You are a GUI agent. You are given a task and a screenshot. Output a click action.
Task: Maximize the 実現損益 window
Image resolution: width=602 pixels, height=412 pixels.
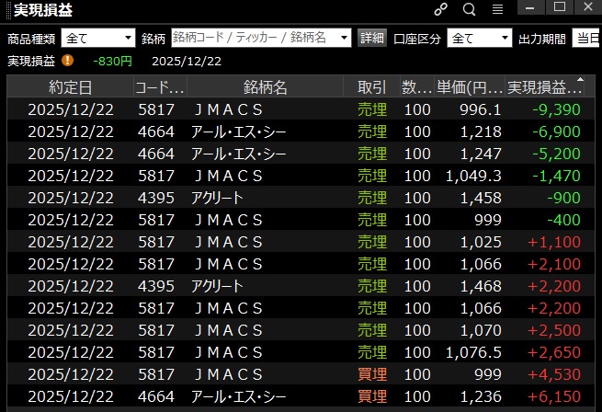(559, 7)
